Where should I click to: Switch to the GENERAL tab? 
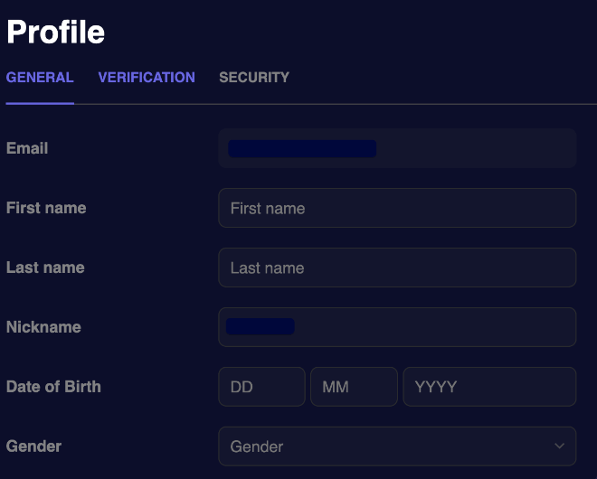40,78
